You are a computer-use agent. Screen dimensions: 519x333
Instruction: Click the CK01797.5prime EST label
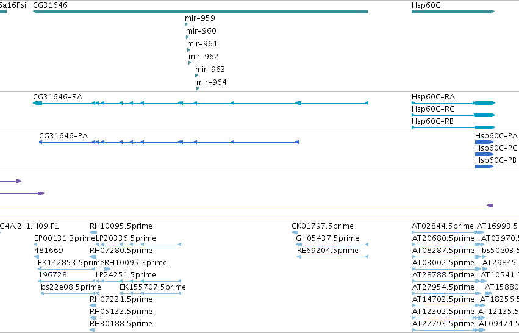coord(323,226)
